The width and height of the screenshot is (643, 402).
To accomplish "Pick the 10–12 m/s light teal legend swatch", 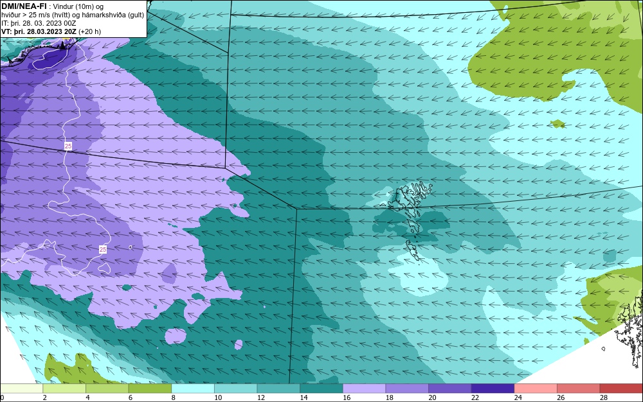I will point(236,389).
